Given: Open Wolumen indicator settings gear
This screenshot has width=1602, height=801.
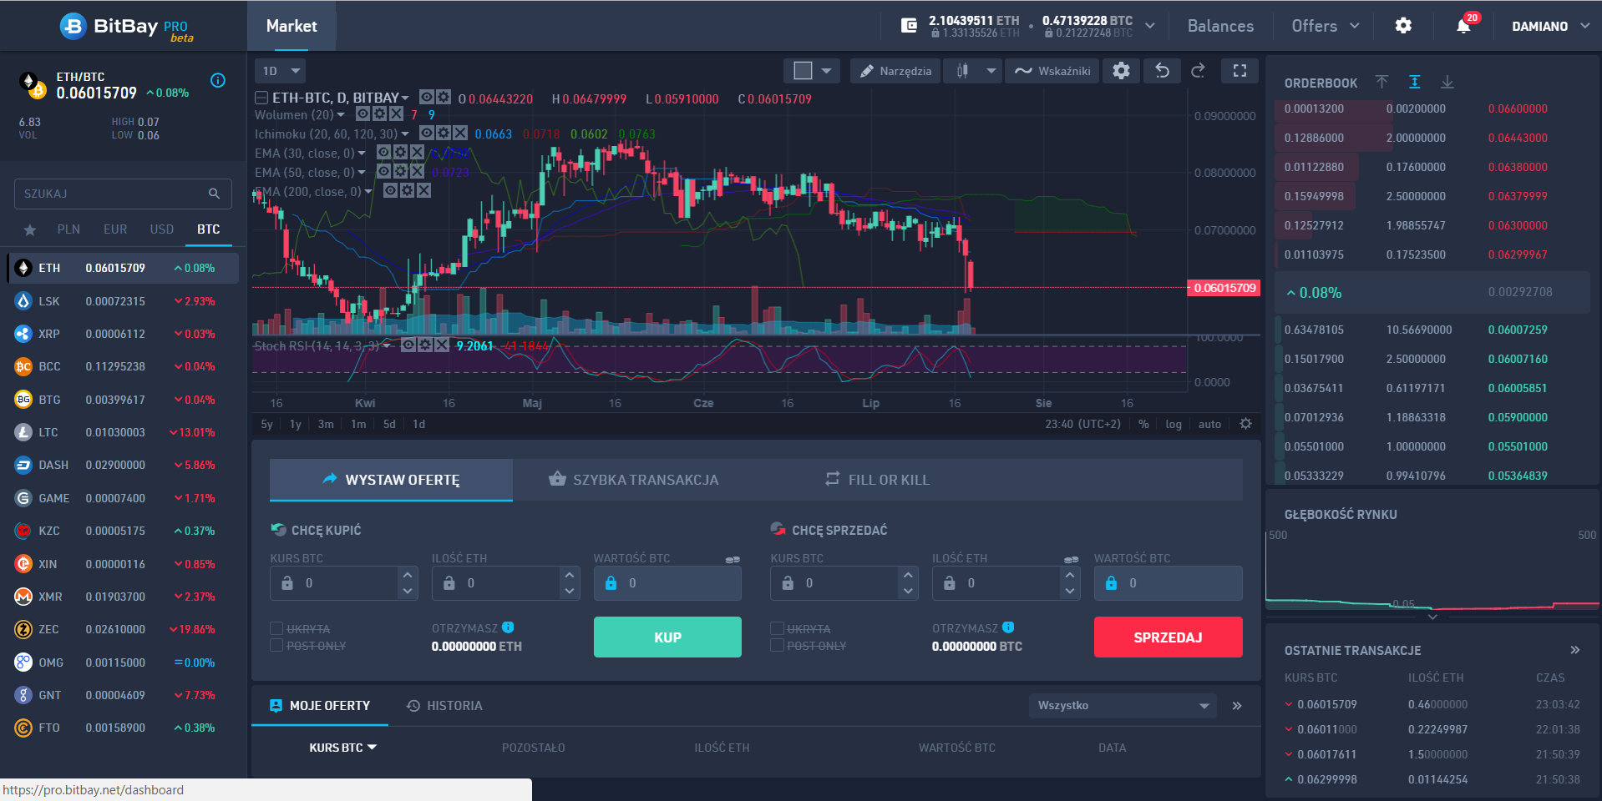Looking at the screenshot, I should pos(379,114).
